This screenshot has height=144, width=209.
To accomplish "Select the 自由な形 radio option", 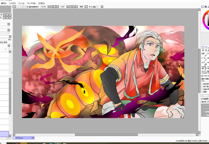I will 202,89.
